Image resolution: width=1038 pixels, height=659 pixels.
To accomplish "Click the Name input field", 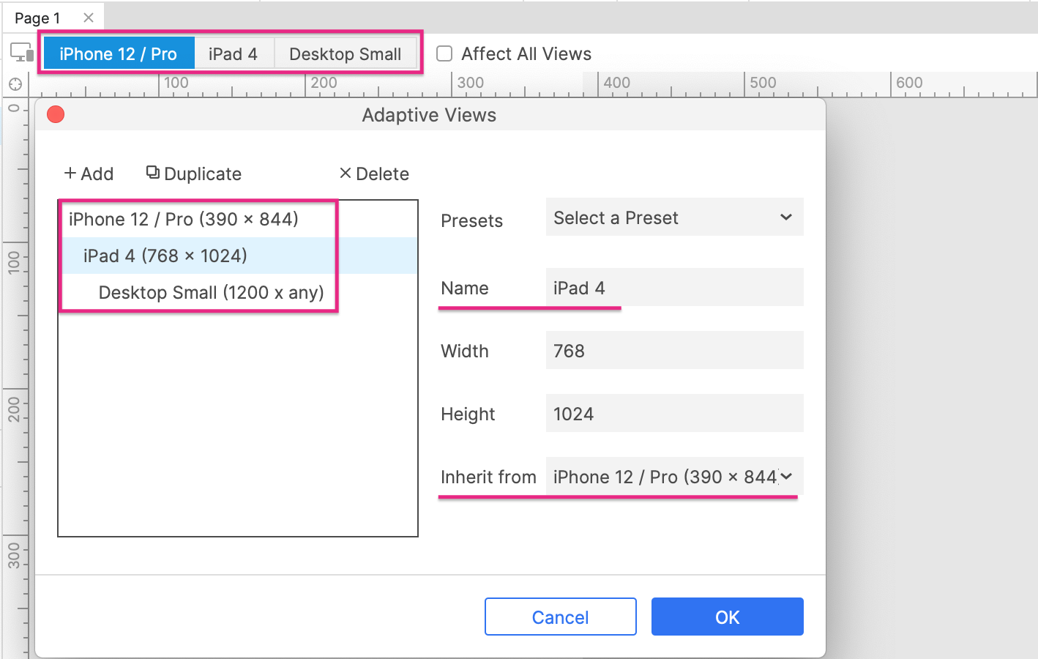I will [x=673, y=288].
